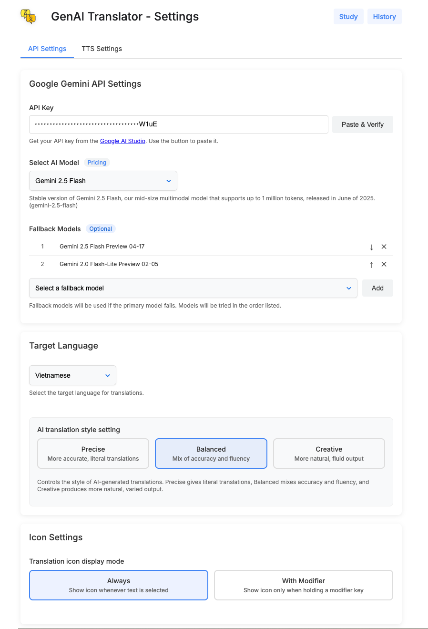Open the Google AI Studio link
The image size is (428, 629).
click(122, 141)
